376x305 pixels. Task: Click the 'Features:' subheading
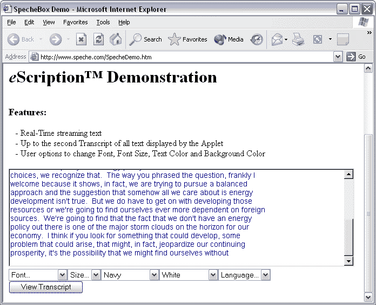pos(28,112)
